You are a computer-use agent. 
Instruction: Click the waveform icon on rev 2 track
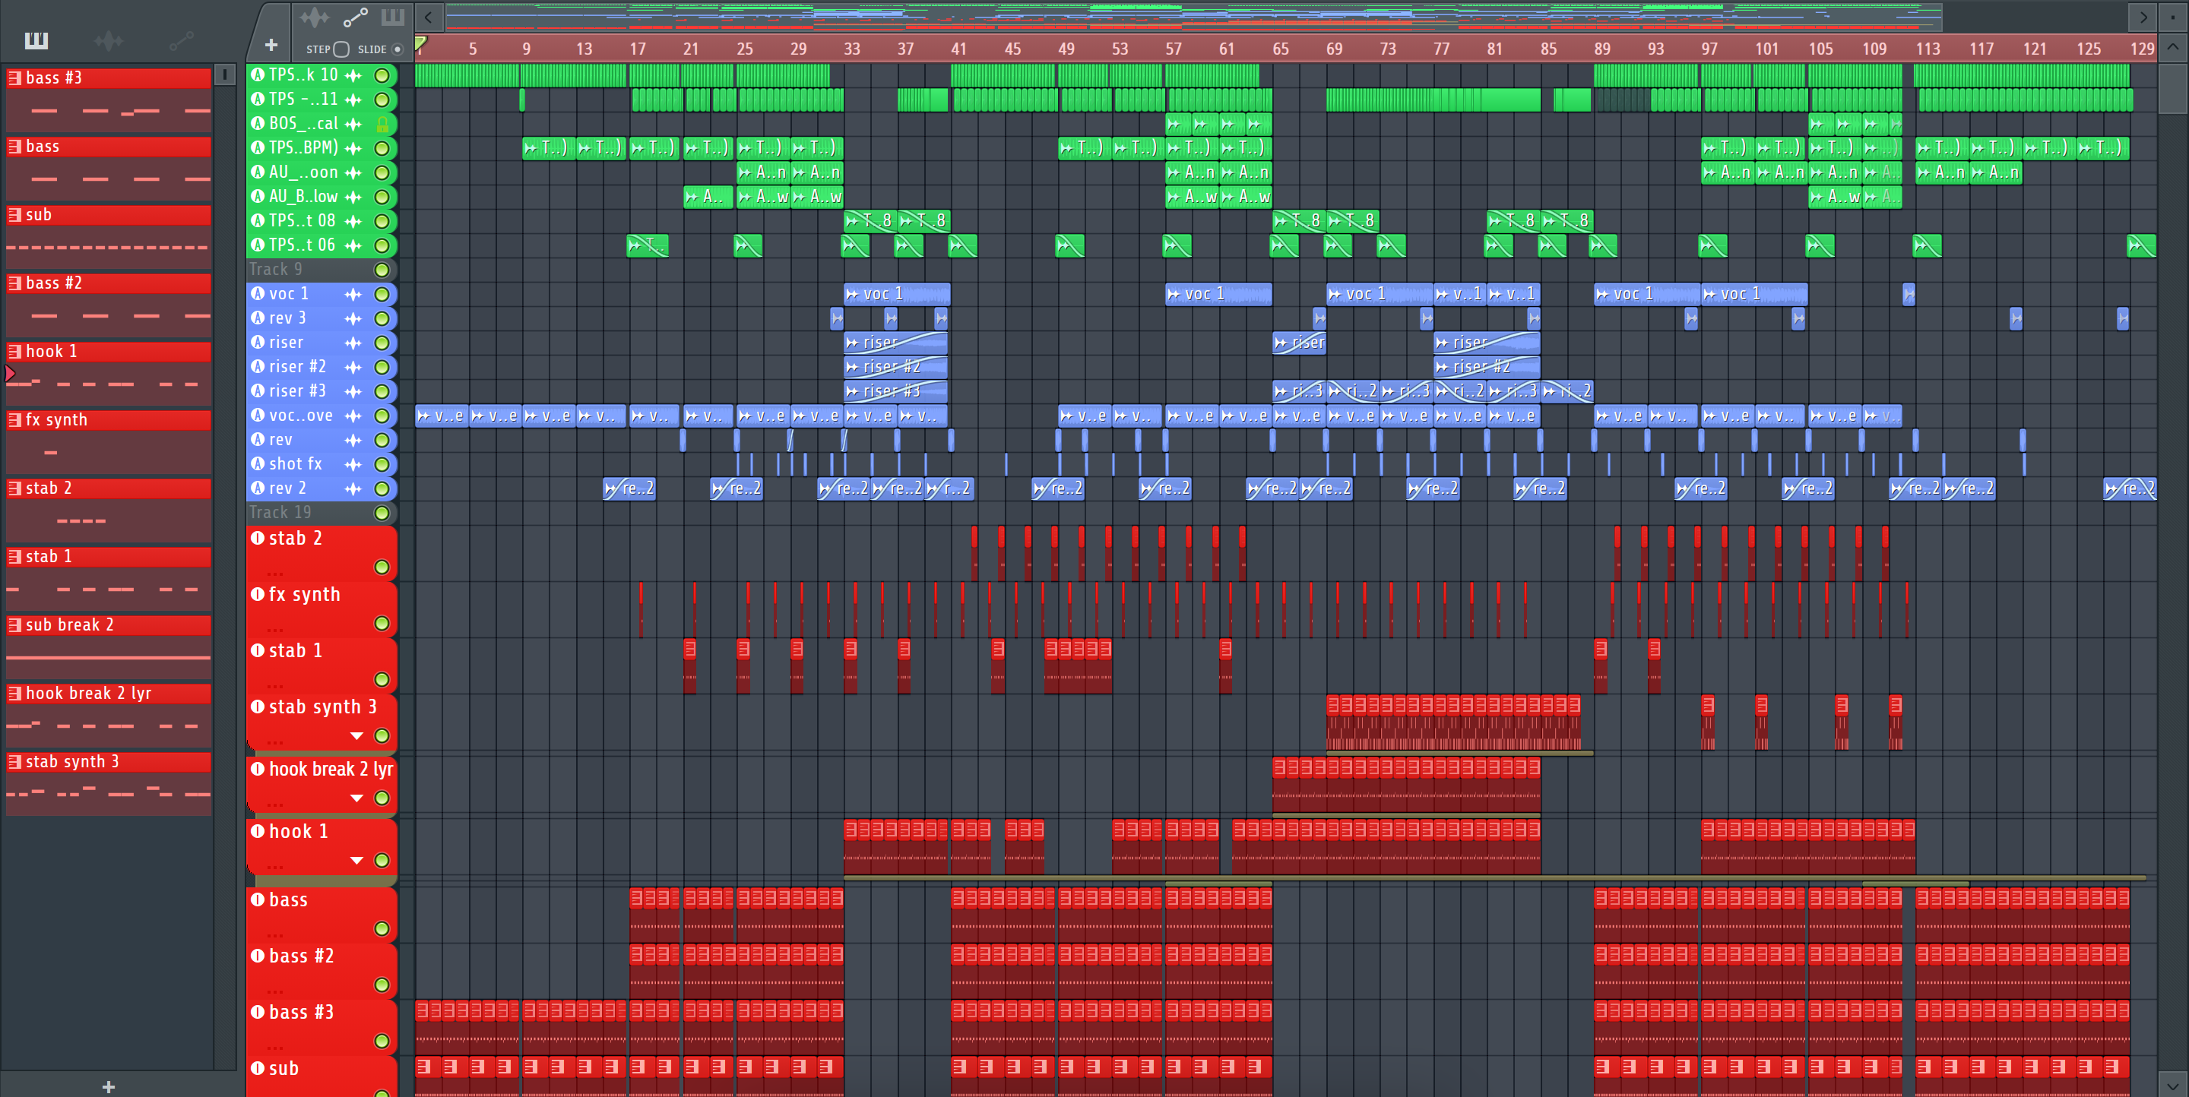pos(353,488)
